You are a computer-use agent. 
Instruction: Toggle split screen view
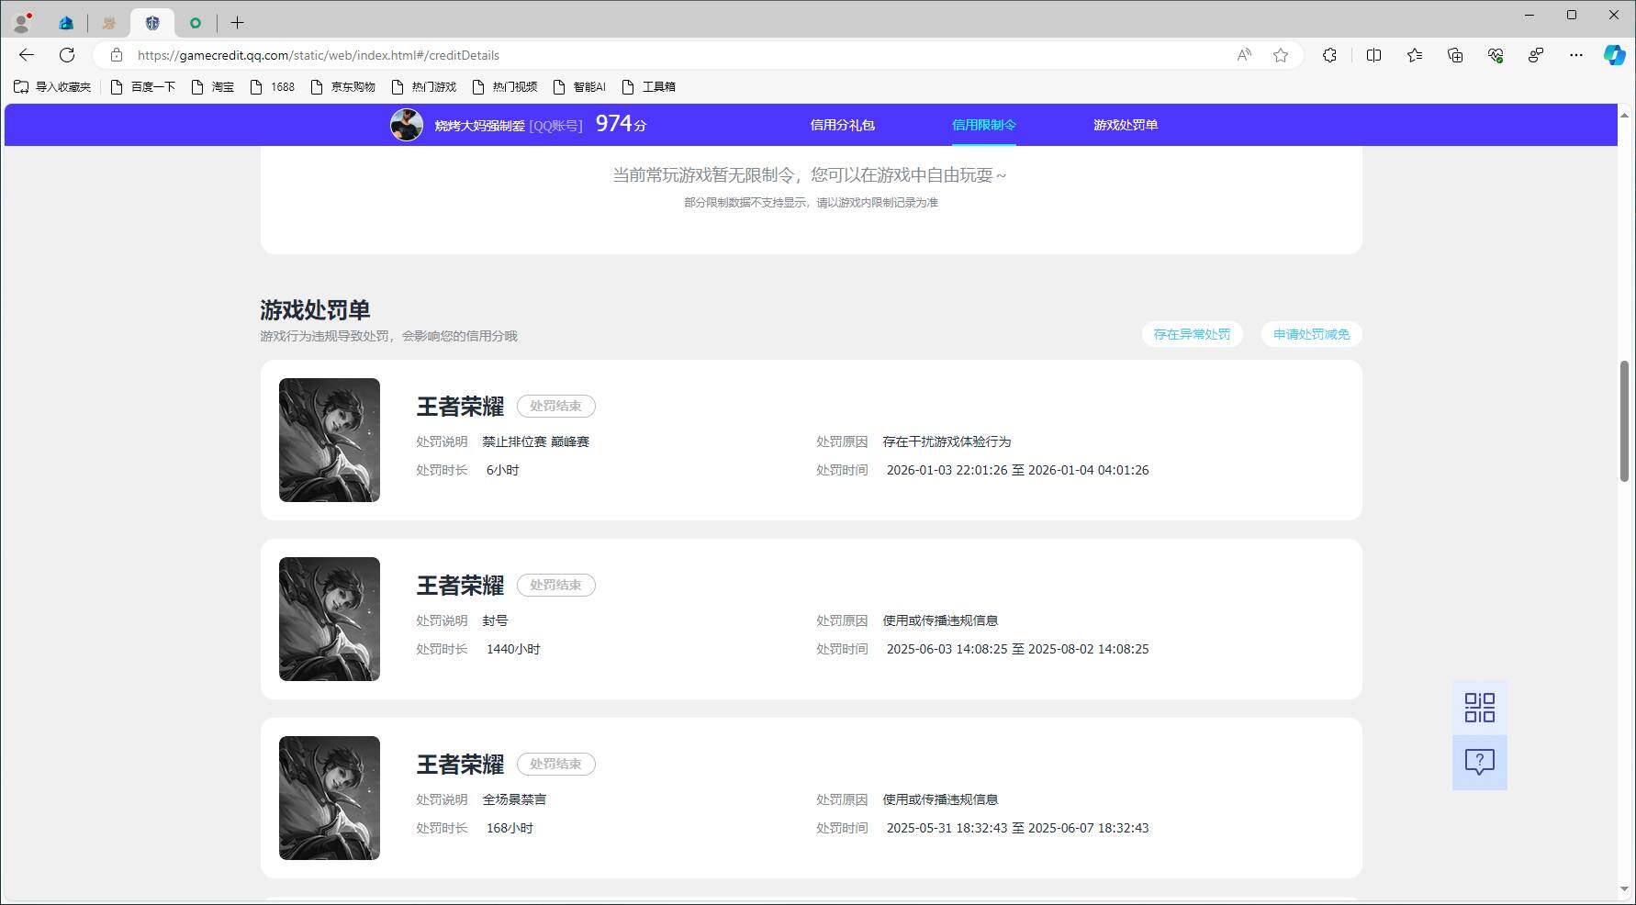pos(1373,55)
